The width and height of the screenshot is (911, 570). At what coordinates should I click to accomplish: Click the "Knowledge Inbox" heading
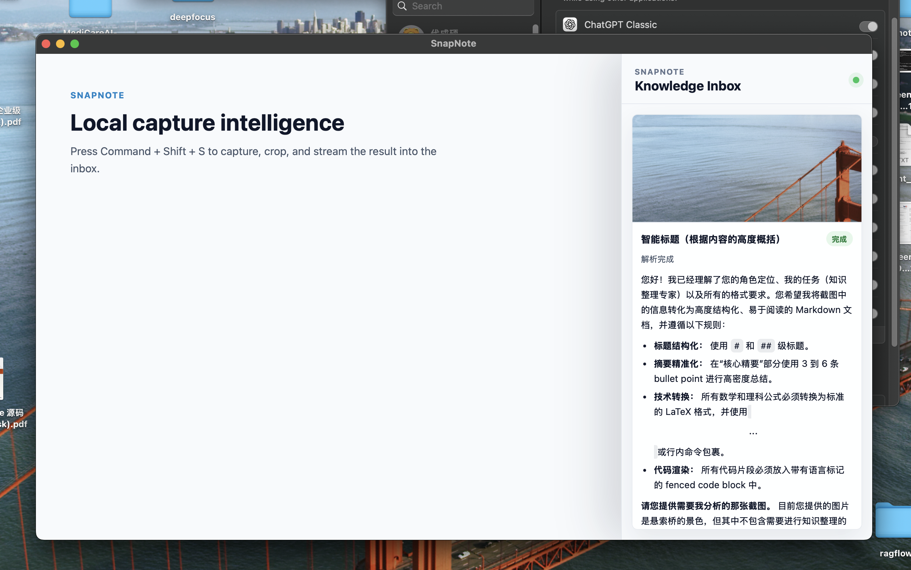click(x=687, y=86)
